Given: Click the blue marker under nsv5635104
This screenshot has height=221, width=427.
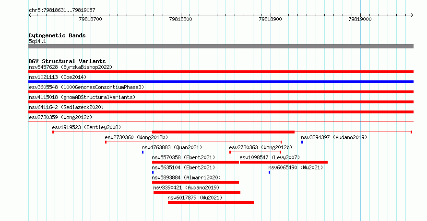Looking at the screenshot, I should (153, 172).
